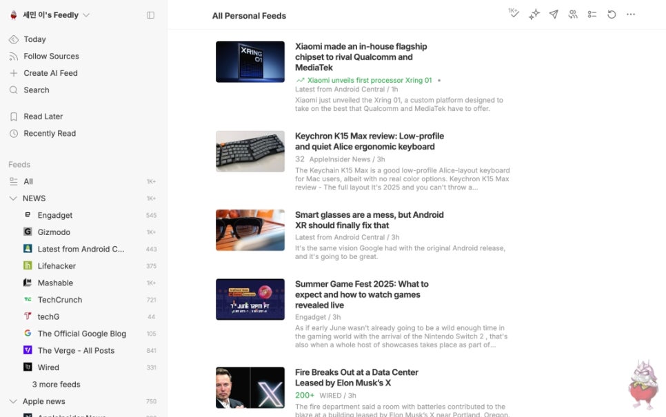The image size is (666, 417).
Task: Click the Summer Game Fest thumbnail
Action: tap(250, 299)
